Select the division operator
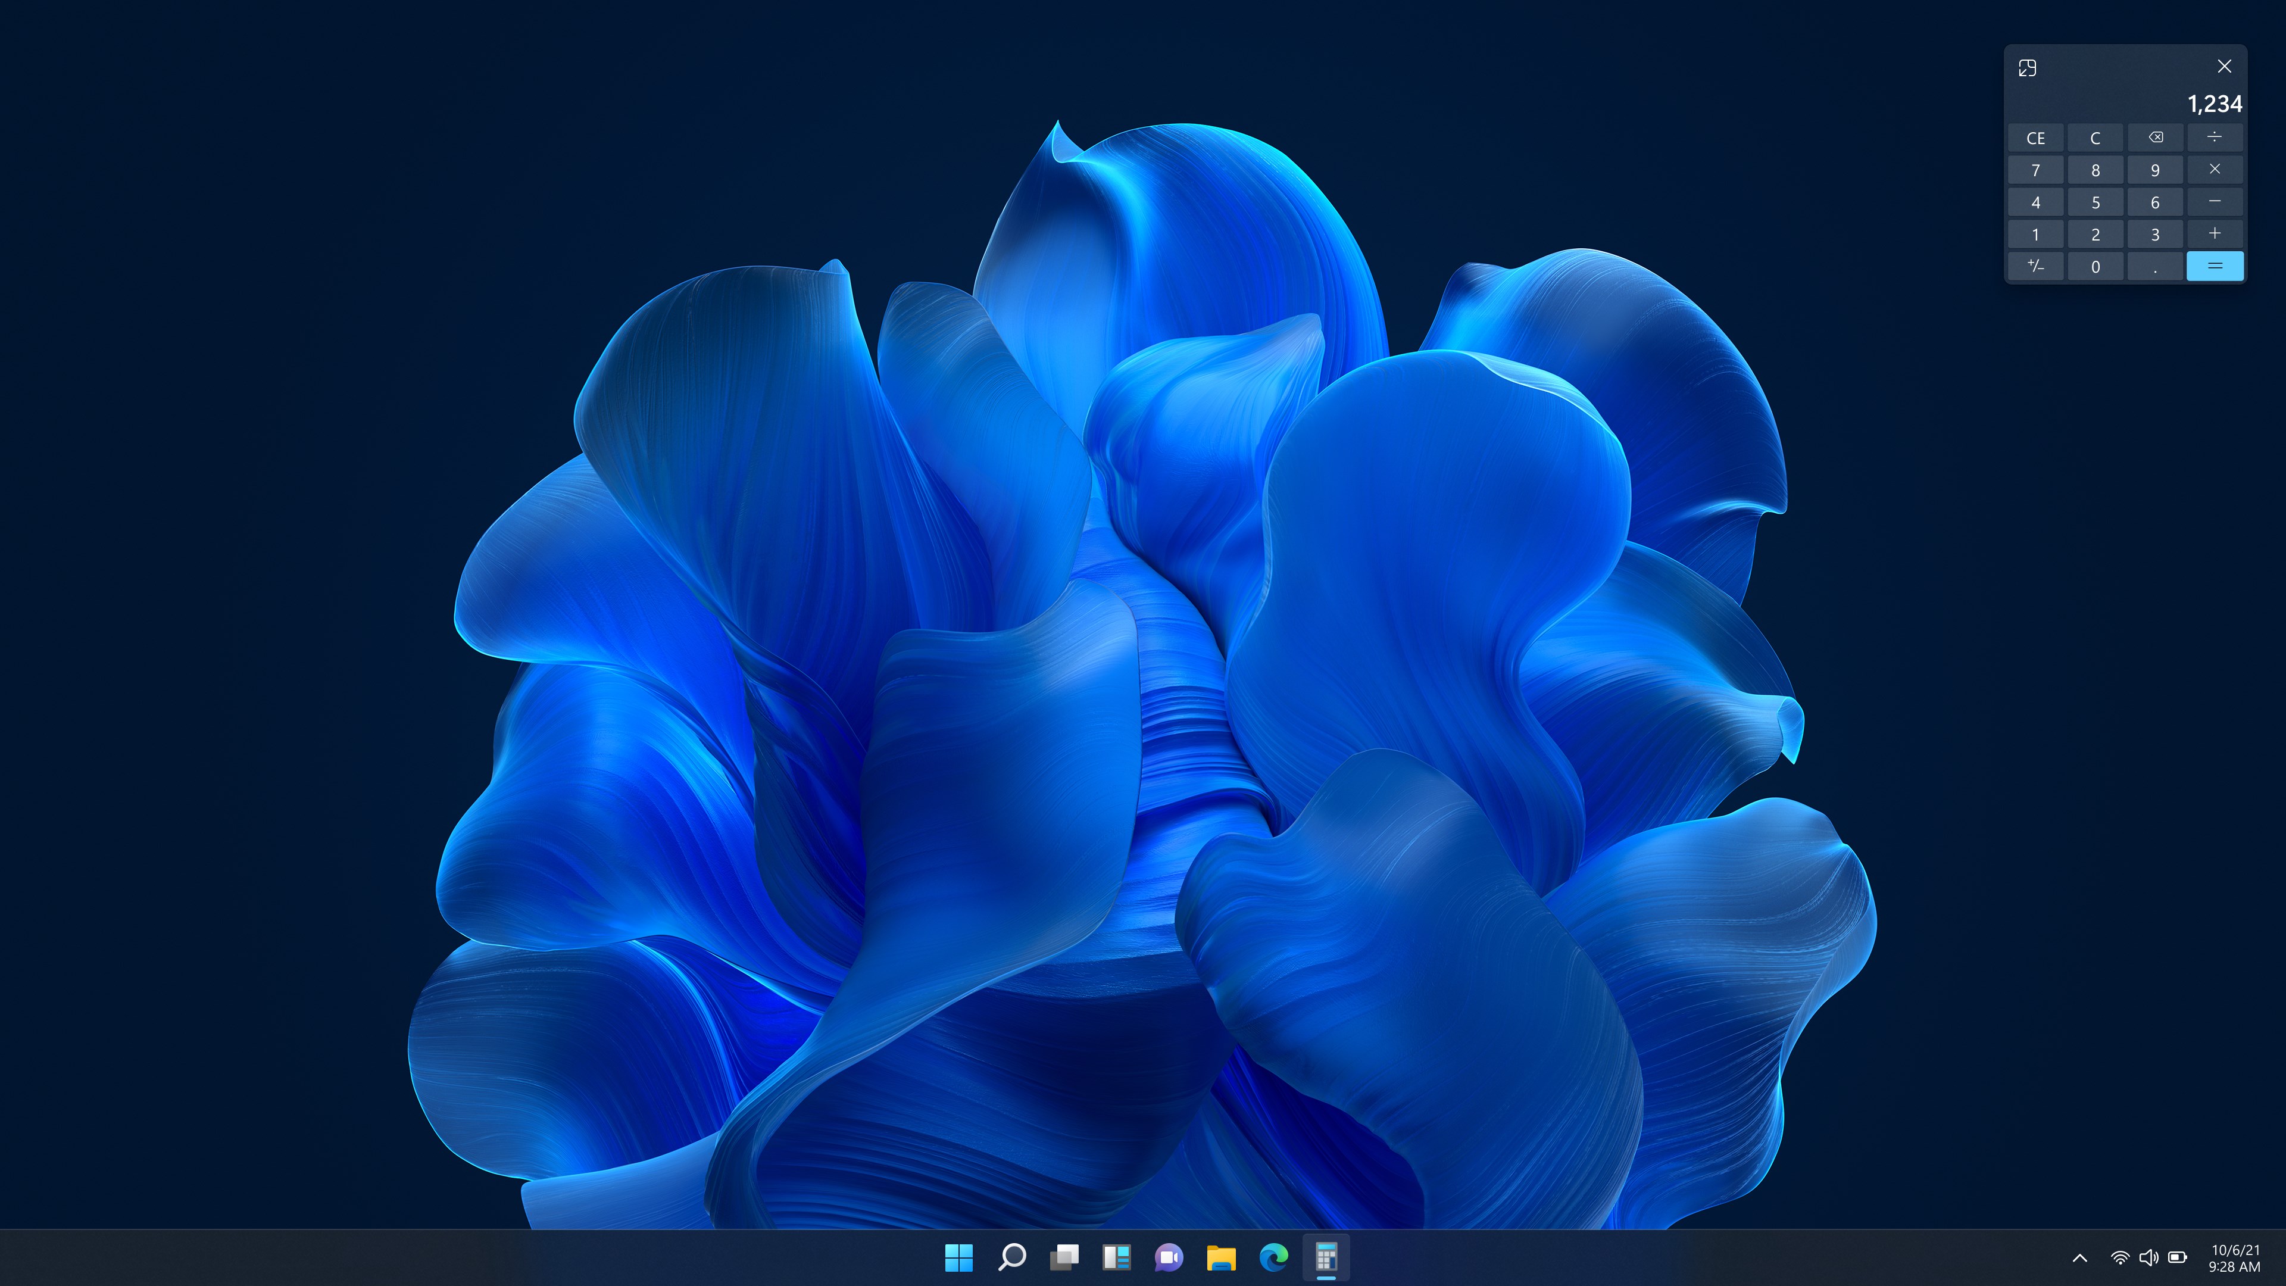 (x=2215, y=138)
